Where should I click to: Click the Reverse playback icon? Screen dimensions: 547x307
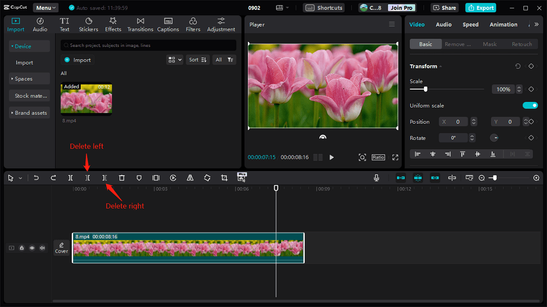click(173, 178)
